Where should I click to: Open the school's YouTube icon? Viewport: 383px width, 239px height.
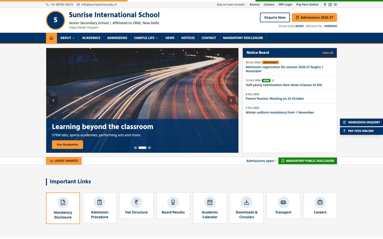pyautogui.click(x=335, y=4)
